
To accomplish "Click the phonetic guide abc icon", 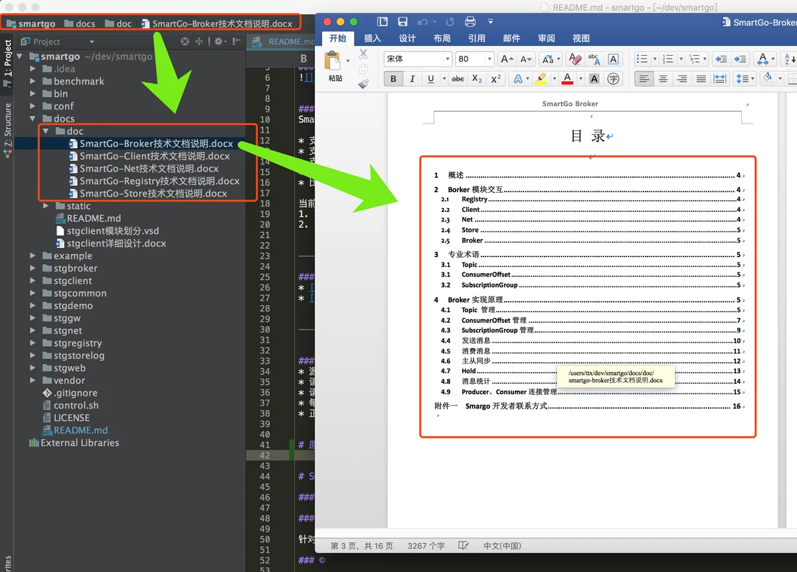I will pyautogui.click(x=594, y=59).
